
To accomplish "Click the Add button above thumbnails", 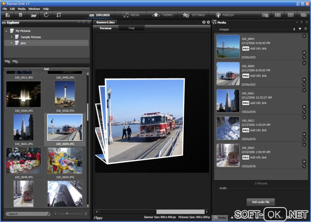I will (46, 69).
